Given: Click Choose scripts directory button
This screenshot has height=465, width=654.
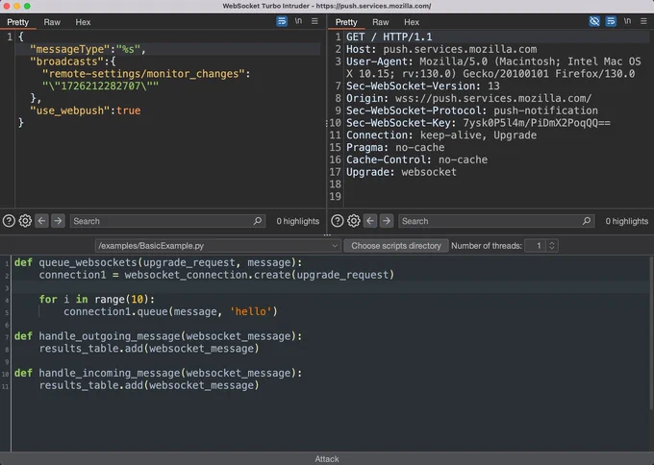Looking at the screenshot, I should coord(396,246).
